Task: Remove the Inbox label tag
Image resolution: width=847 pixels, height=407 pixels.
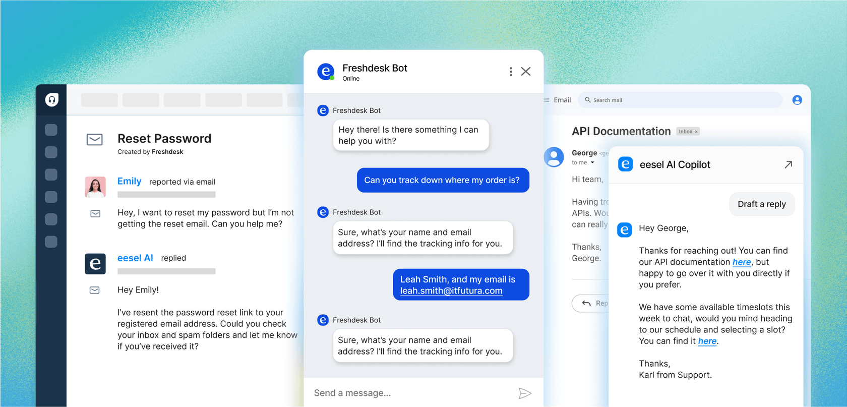Action: (696, 132)
